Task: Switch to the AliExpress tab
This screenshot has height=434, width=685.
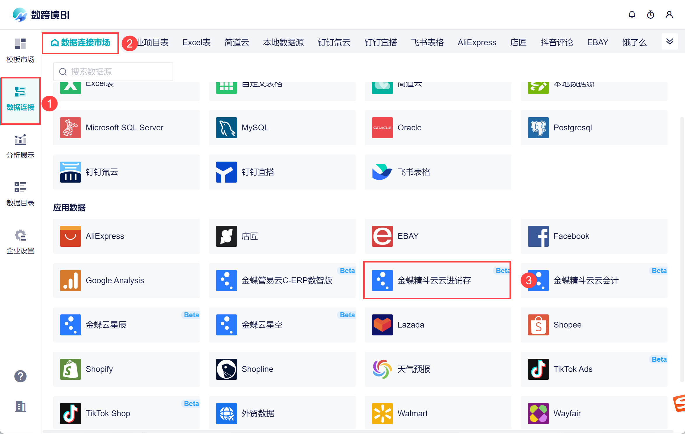Action: 477,43
